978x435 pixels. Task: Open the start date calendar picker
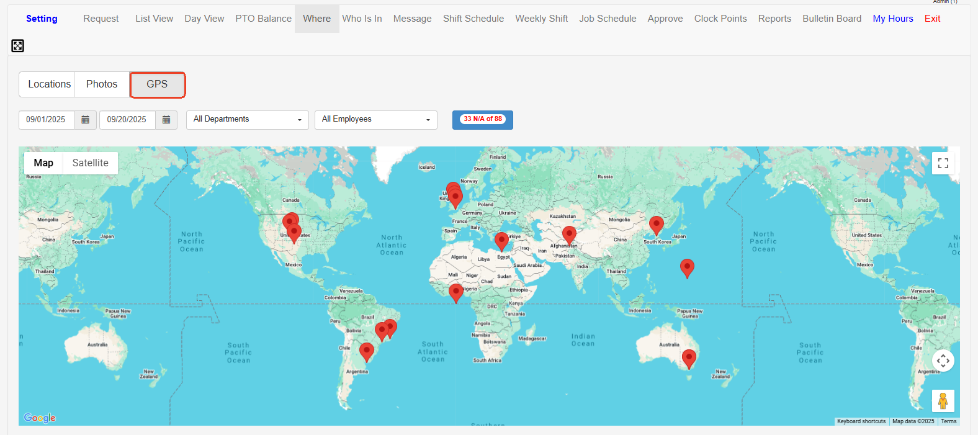pos(86,120)
